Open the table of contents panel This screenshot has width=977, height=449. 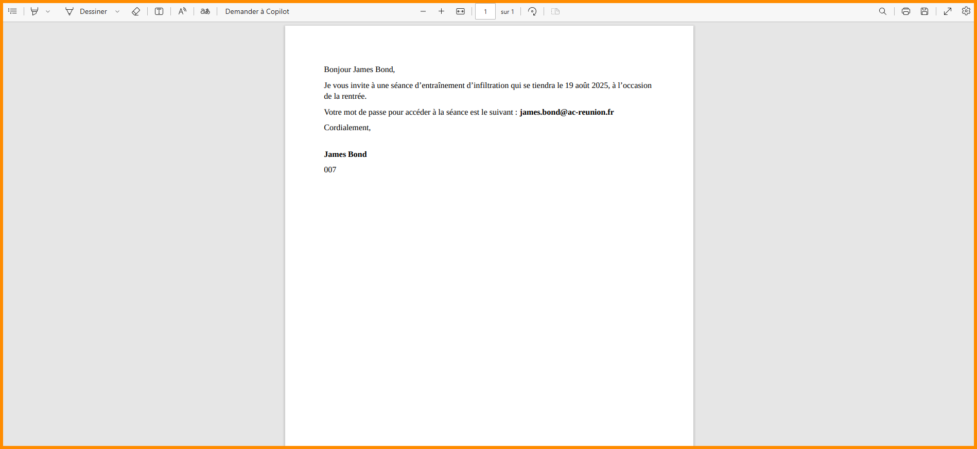(x=13, y=11)
